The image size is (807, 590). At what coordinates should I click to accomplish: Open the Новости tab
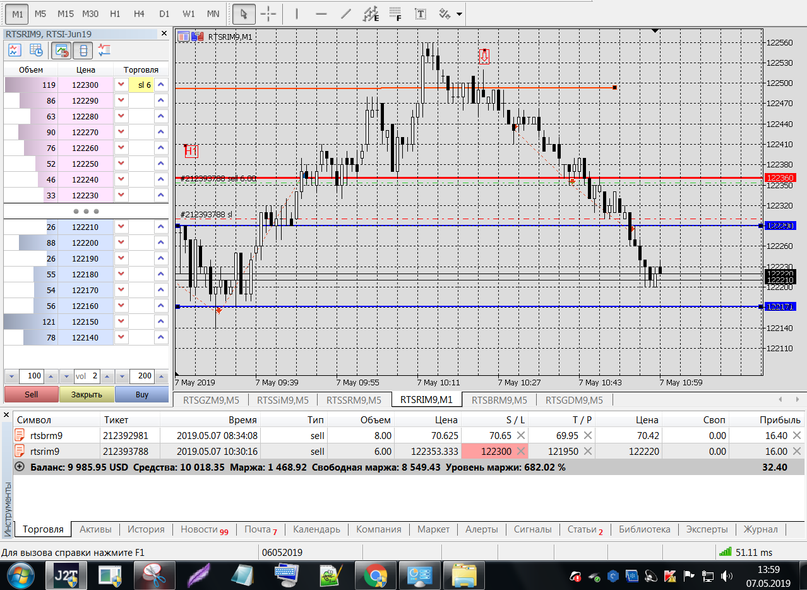coord(204,529)
